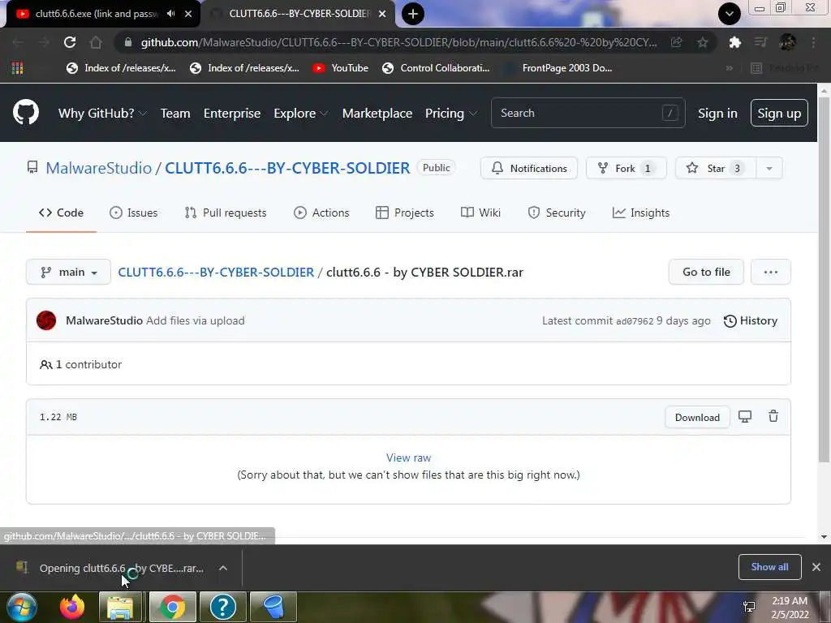Open the file options three-dot menu
The image size is (831, 623).
[x=771, y=272]
